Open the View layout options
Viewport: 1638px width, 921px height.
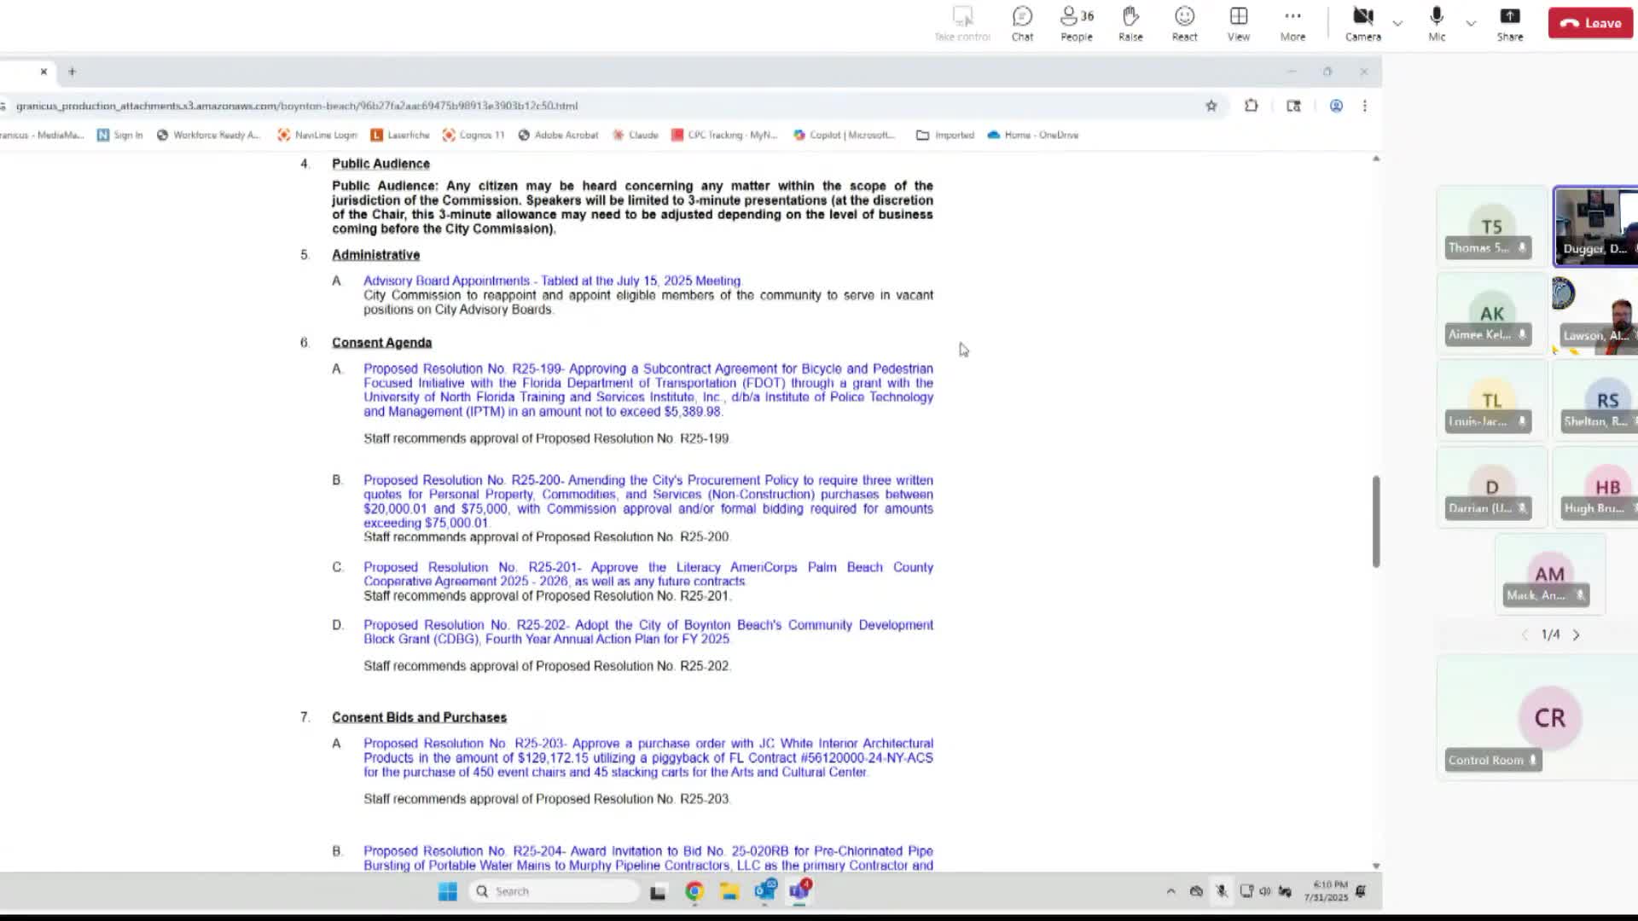click(1238, 23)
